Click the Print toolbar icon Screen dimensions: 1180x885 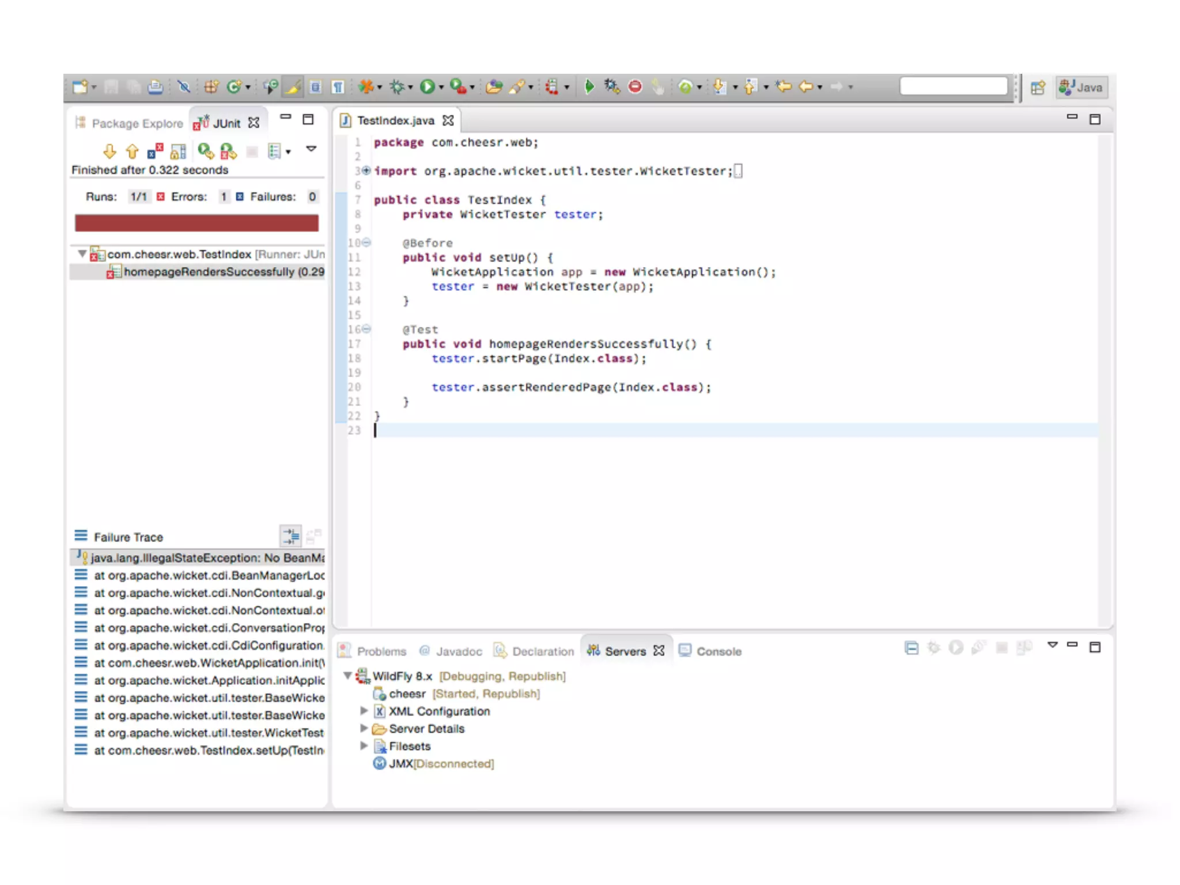pyautogui.click(x=155, y=87)
